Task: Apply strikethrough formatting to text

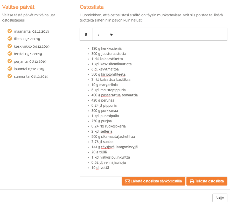Action: tap(111, 34)
